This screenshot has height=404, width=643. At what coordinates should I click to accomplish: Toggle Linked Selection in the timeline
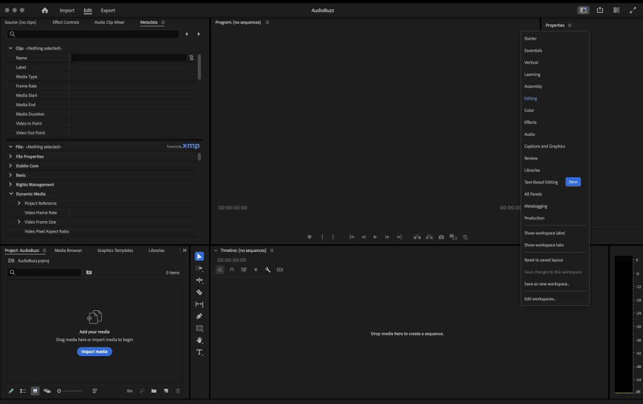click(x=244, y=270)
